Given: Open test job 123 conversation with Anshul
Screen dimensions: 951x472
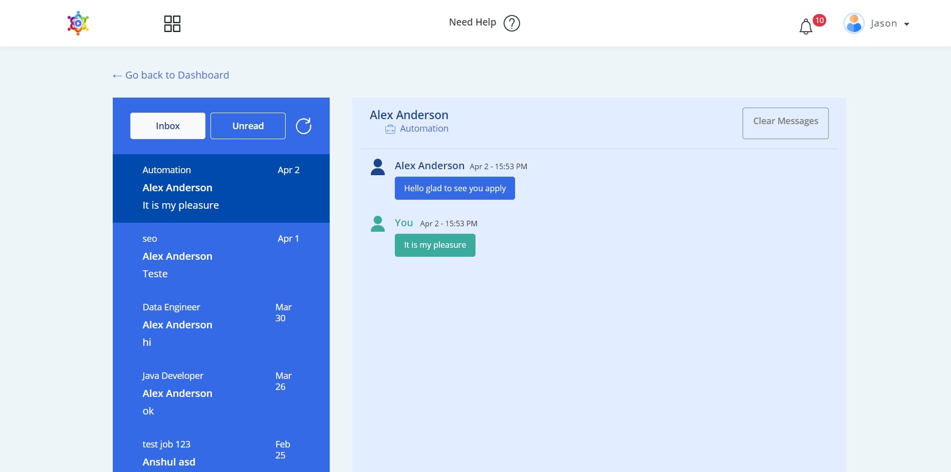Looking at the screenshot, I should 221,453.
